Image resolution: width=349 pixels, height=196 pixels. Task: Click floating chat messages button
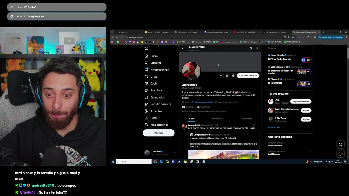tap(341, 154)
